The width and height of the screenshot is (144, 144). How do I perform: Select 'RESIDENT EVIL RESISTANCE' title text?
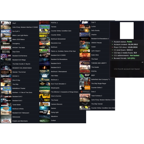click(22, 68)
